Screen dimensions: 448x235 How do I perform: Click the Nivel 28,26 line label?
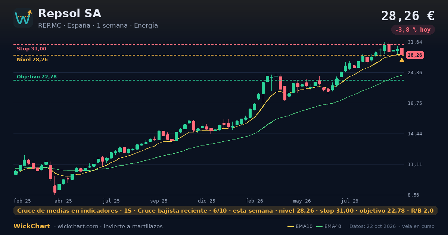pyautogui.click(x=32, y=60)
